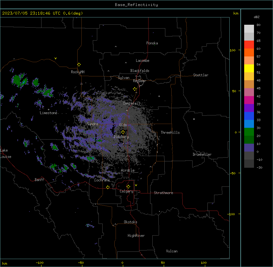Viewport: 273px width, 267px height.
Task: Select the red 60-65 dBZ legend swatch
Action: point(249,45)
